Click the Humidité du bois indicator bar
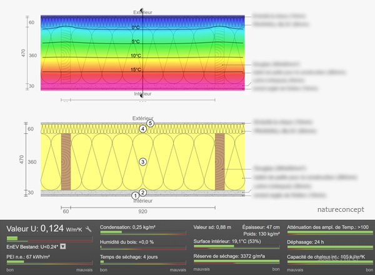The image size is (375, 275). [143, 247]
